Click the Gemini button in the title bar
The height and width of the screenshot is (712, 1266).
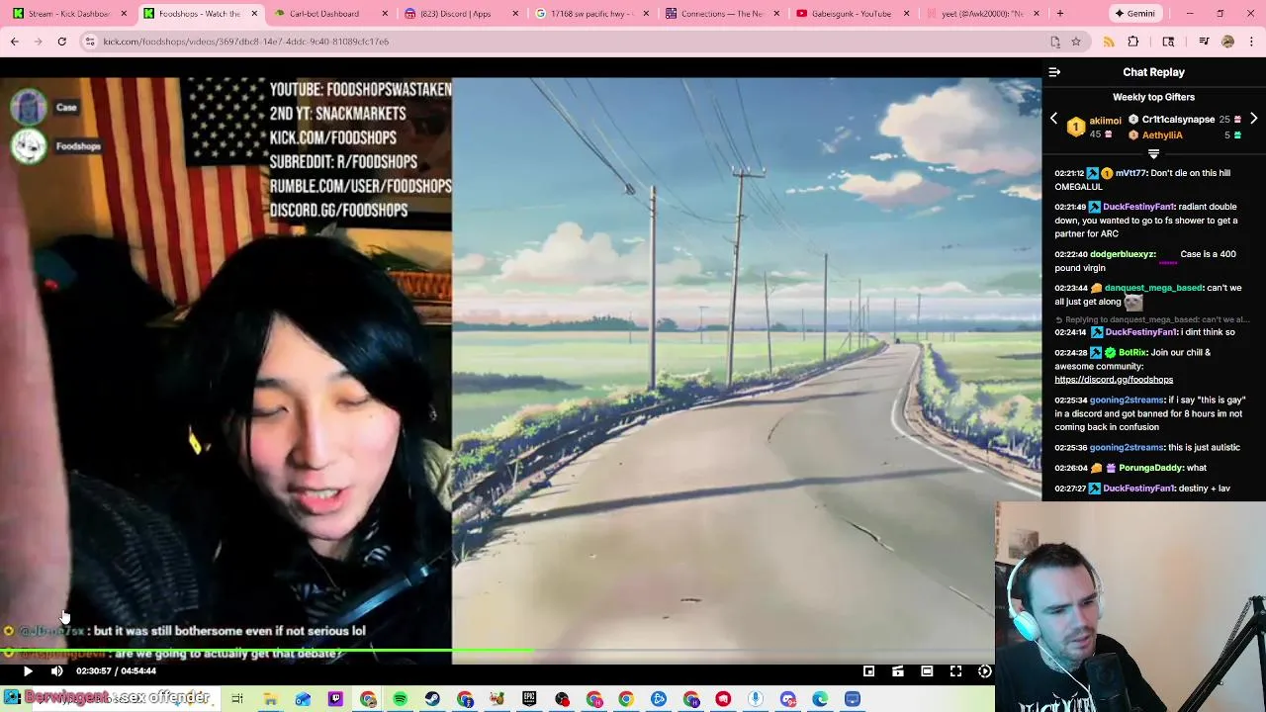1134,14
